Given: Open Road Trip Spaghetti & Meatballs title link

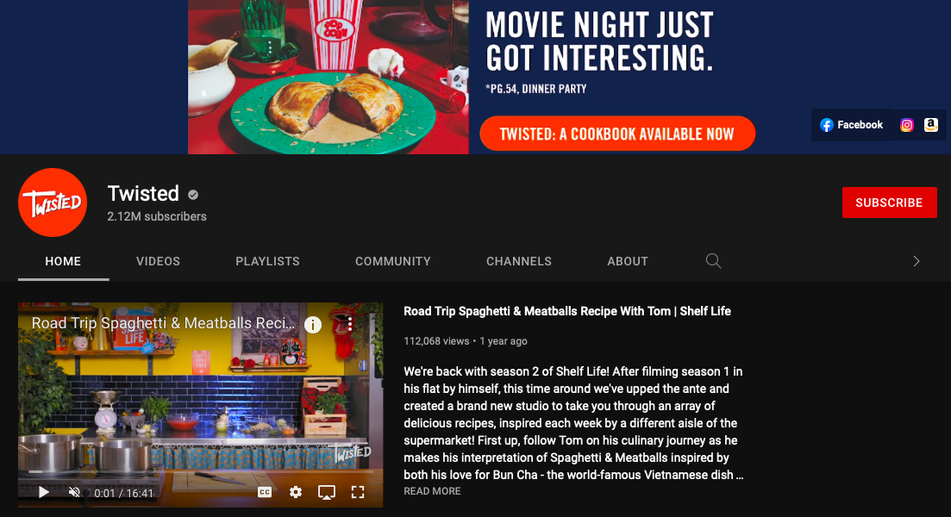Looking at the screenshot, I should pos(567,312).
